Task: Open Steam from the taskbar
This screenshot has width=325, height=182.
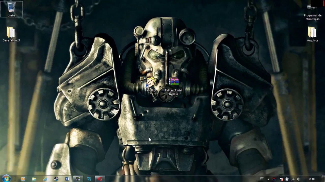Action: 56,179
